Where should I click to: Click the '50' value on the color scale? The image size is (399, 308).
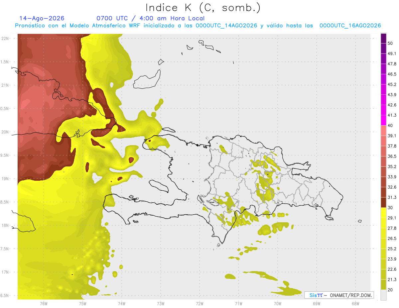point(390,44)
